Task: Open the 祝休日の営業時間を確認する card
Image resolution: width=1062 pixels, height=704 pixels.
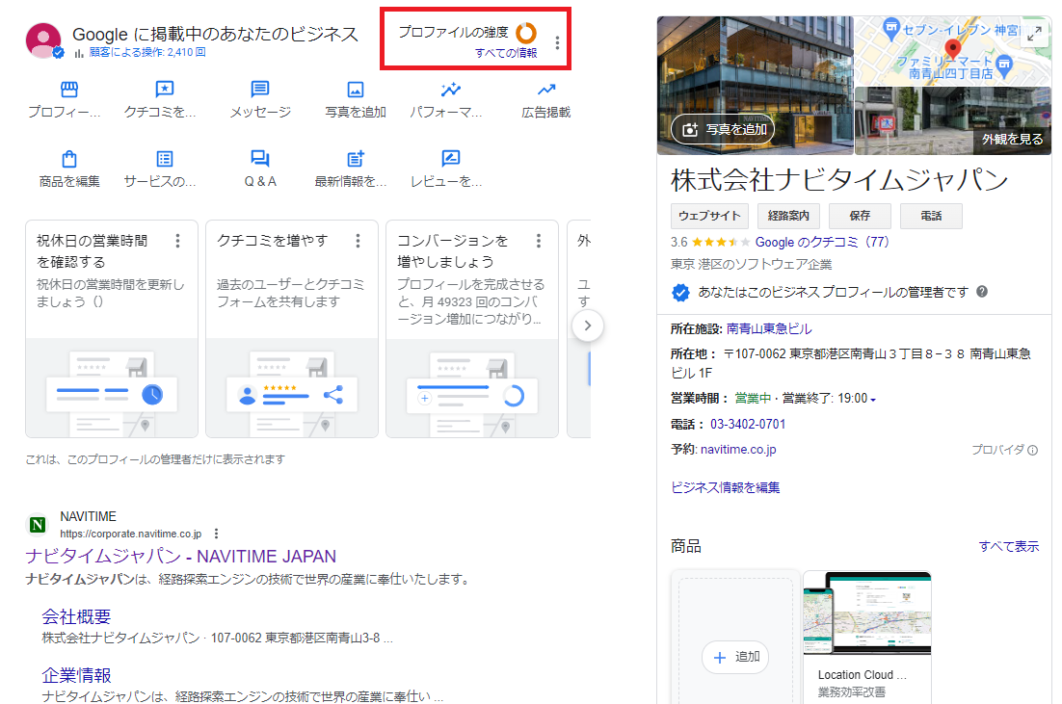Action: coord(112,328)
